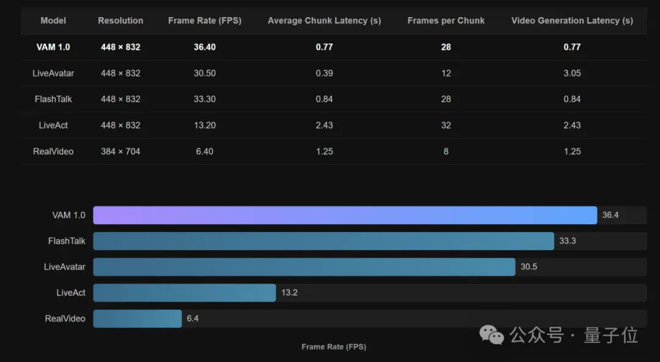Select the VAM 1.0 table row name

tap(53, 47)
